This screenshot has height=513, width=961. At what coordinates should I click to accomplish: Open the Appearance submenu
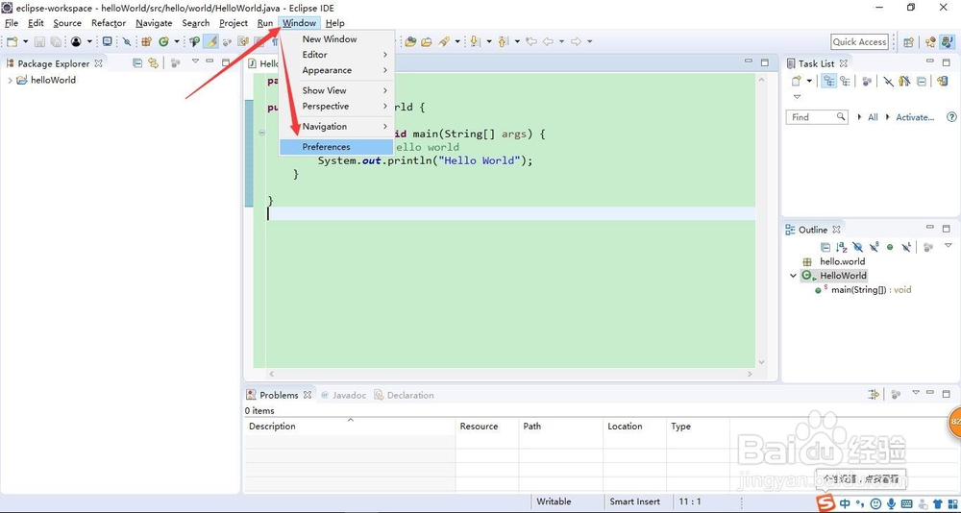(x=335, y=70)
